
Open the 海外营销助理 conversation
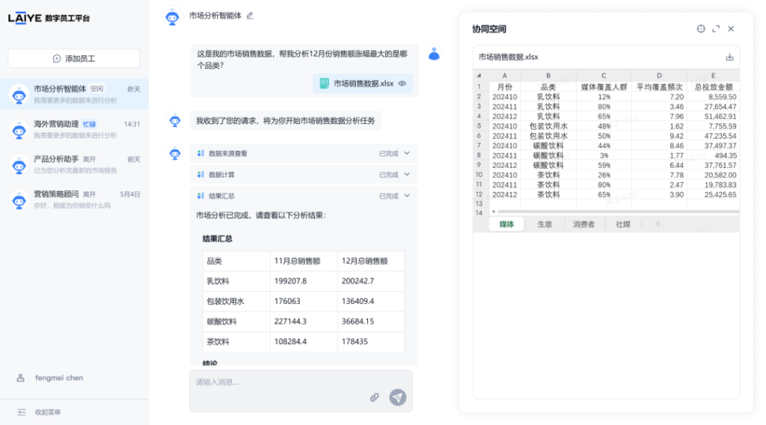tap(74, 129)
